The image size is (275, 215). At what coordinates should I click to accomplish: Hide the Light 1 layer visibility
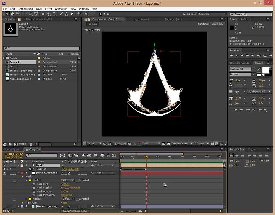click(5, 165)
